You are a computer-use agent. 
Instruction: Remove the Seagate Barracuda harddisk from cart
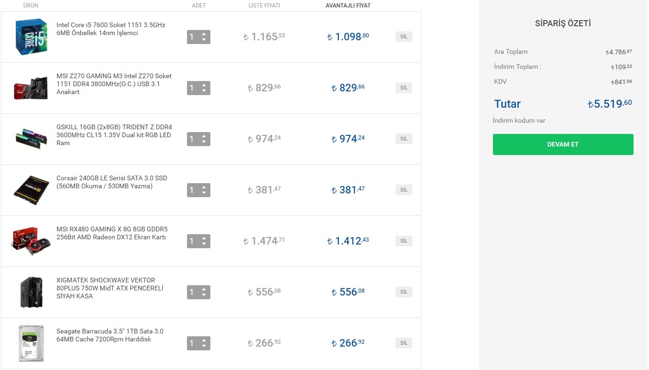[403, 343]
